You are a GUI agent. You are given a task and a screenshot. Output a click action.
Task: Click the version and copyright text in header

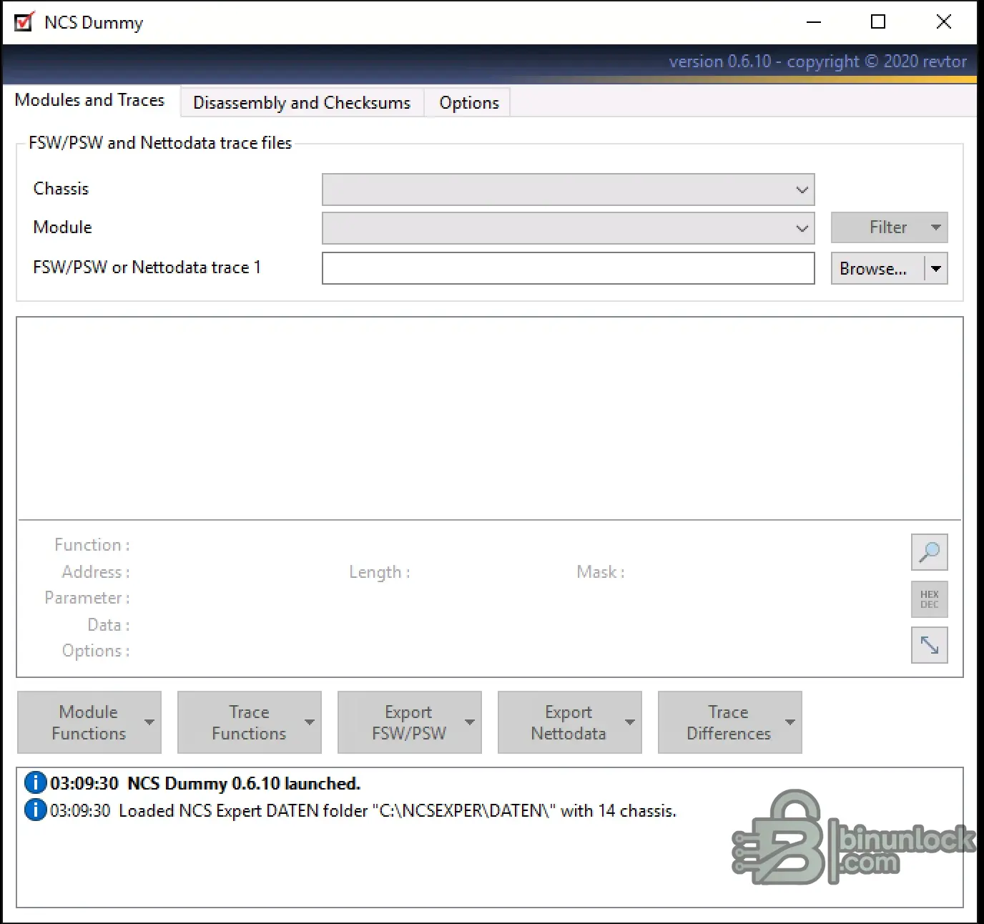click(817, 62)
